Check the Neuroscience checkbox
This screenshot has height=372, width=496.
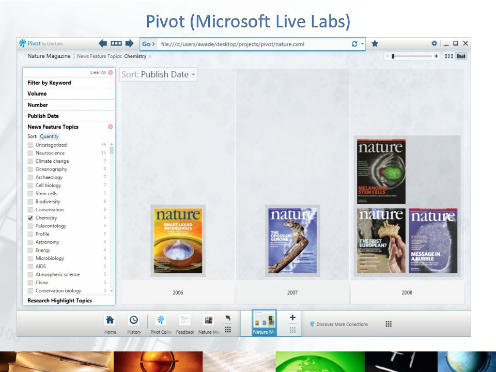(x=30, y=153)
